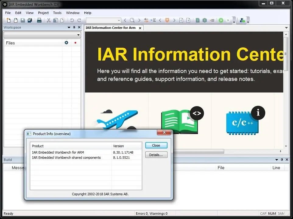
Task: Click the Toggle Breakpoint icon
Action: pos(212,20)
